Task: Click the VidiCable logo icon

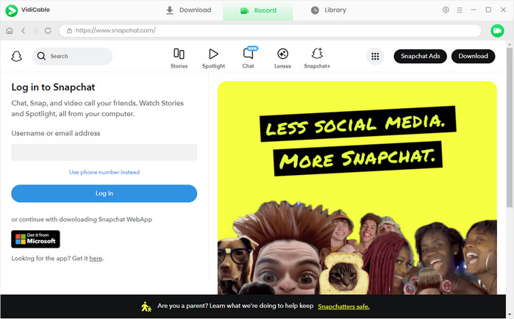Action: (12, 10)
